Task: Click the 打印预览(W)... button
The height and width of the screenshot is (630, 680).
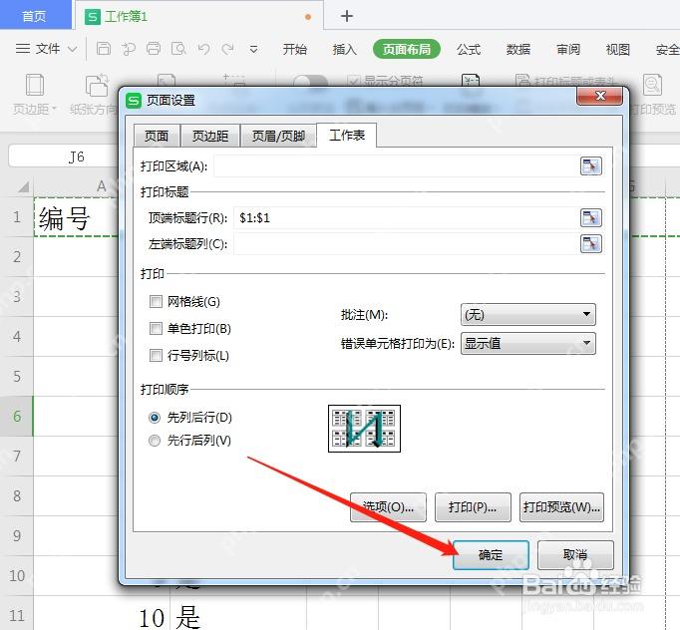Action: (561, 506)
